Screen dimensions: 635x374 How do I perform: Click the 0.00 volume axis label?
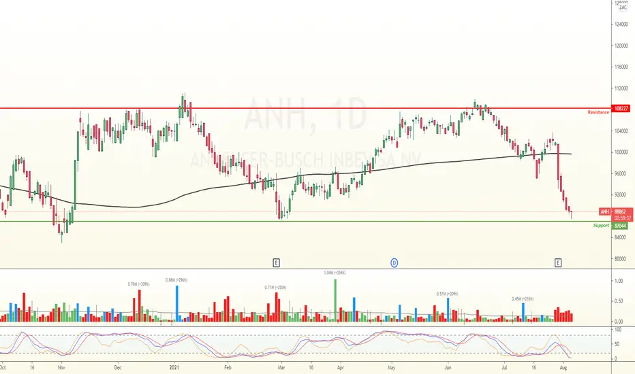pyautogui.click(x=619, y=322)
